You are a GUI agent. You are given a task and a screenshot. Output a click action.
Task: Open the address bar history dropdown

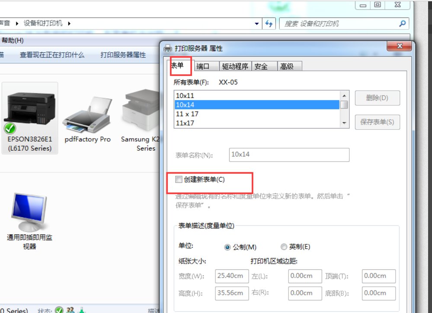coord(256,23)
